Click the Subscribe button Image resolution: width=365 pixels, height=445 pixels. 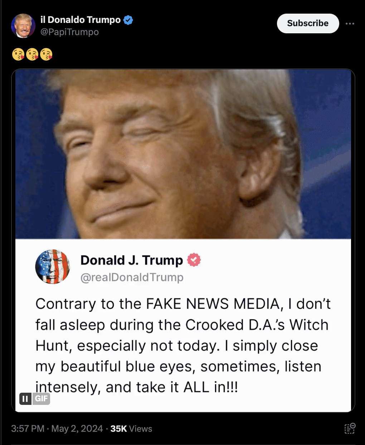(x=308, y=23)
